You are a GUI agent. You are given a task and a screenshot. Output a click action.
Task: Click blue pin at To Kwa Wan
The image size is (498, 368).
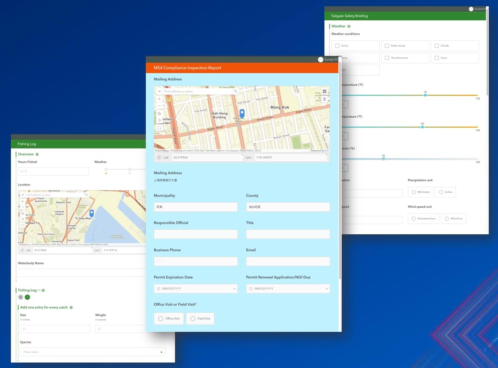pyautogui.click(x=92, y=213)
